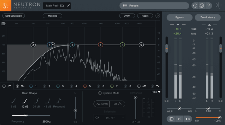
Task: Swap channels with double-arrow icon
Action: (x=188, y=119)
